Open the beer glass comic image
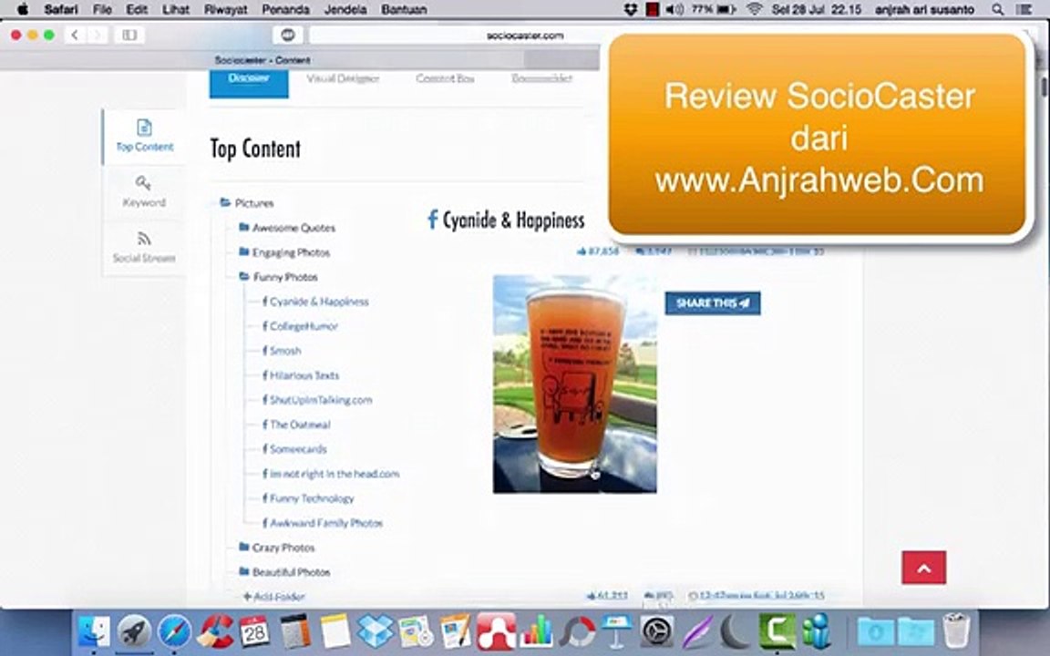1050x656 pixels. tap(574, 384)
